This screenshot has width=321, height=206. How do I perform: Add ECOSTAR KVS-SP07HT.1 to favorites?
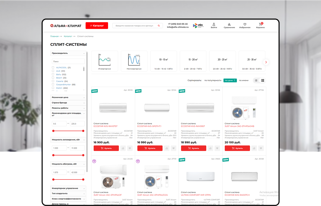click(173, 148)
